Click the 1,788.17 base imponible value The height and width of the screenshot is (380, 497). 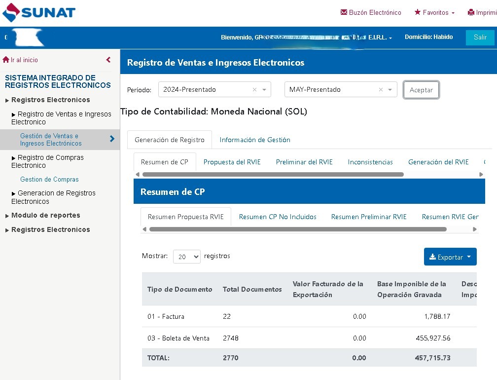tap(437, 316)
